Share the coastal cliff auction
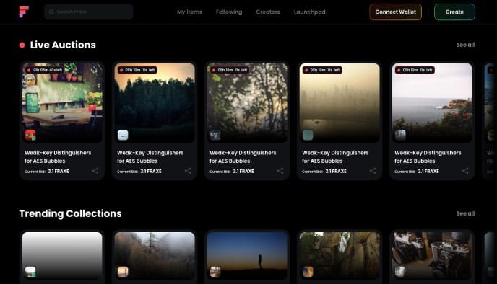Screen dimensions: 497x284 pyautogui.click(x=465, y=171)
